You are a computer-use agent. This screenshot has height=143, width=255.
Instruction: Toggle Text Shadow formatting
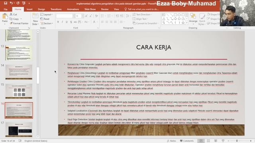coord(71,22)
